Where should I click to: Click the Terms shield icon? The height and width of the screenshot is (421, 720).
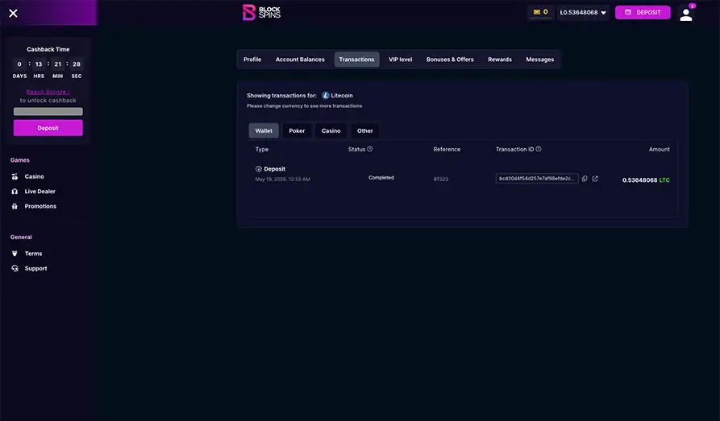pyautogui.click(x=15, y=254)
